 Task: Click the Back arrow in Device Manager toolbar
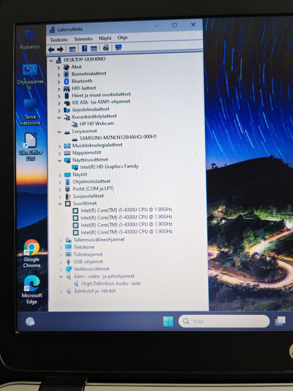click(51, 49)
